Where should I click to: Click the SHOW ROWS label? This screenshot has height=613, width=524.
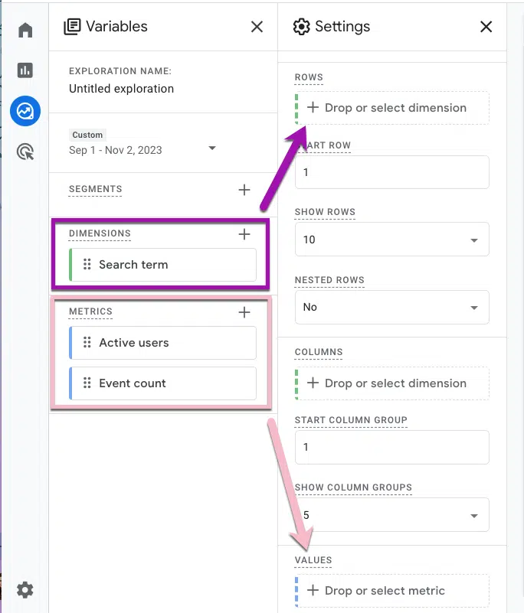coord(325,212)
